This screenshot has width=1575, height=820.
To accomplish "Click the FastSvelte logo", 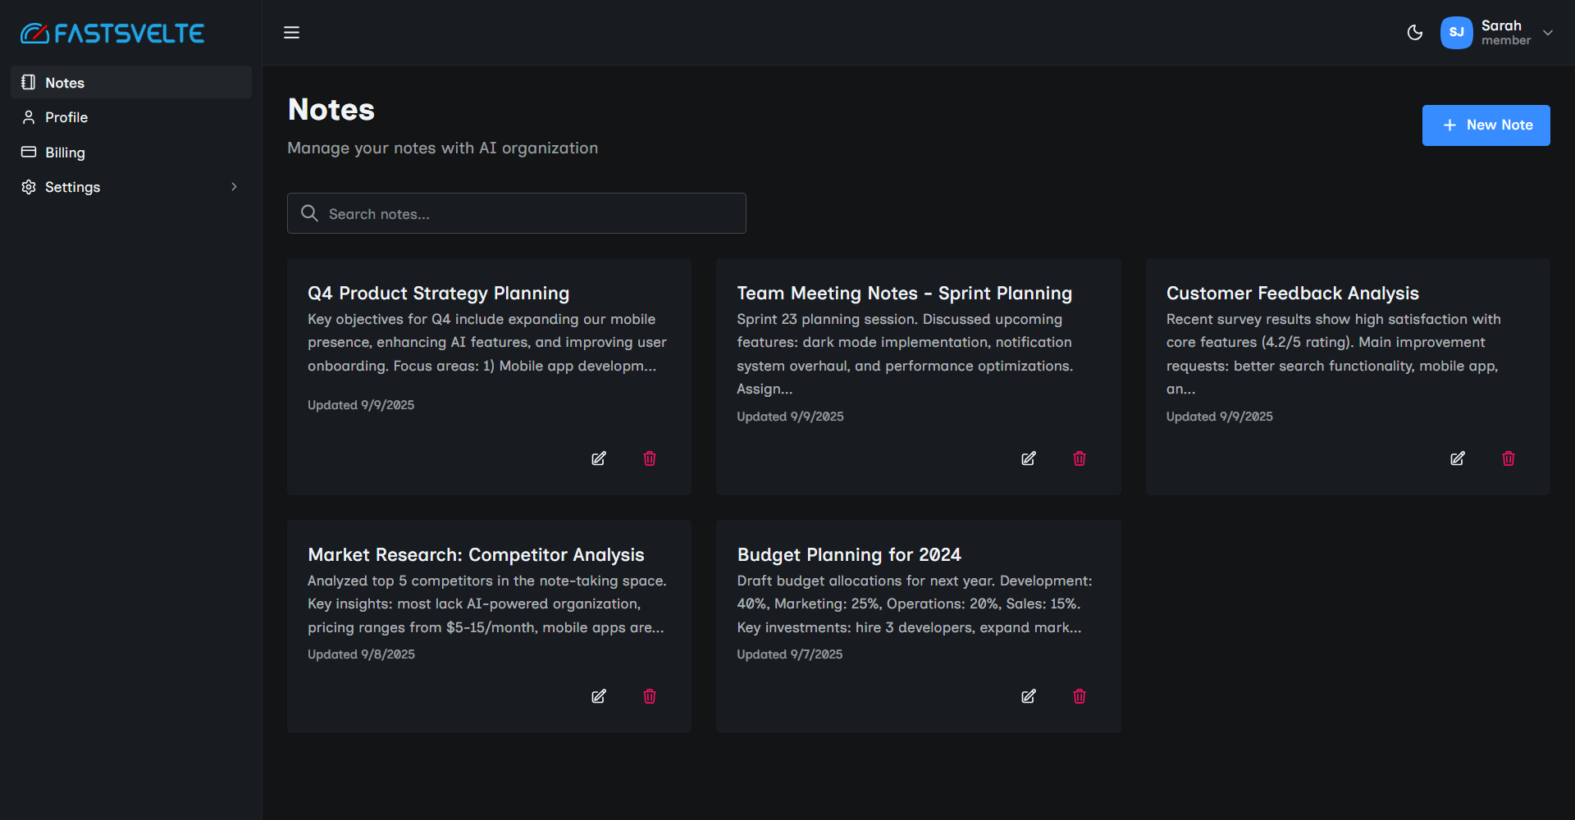I will [x=112, y=34].
